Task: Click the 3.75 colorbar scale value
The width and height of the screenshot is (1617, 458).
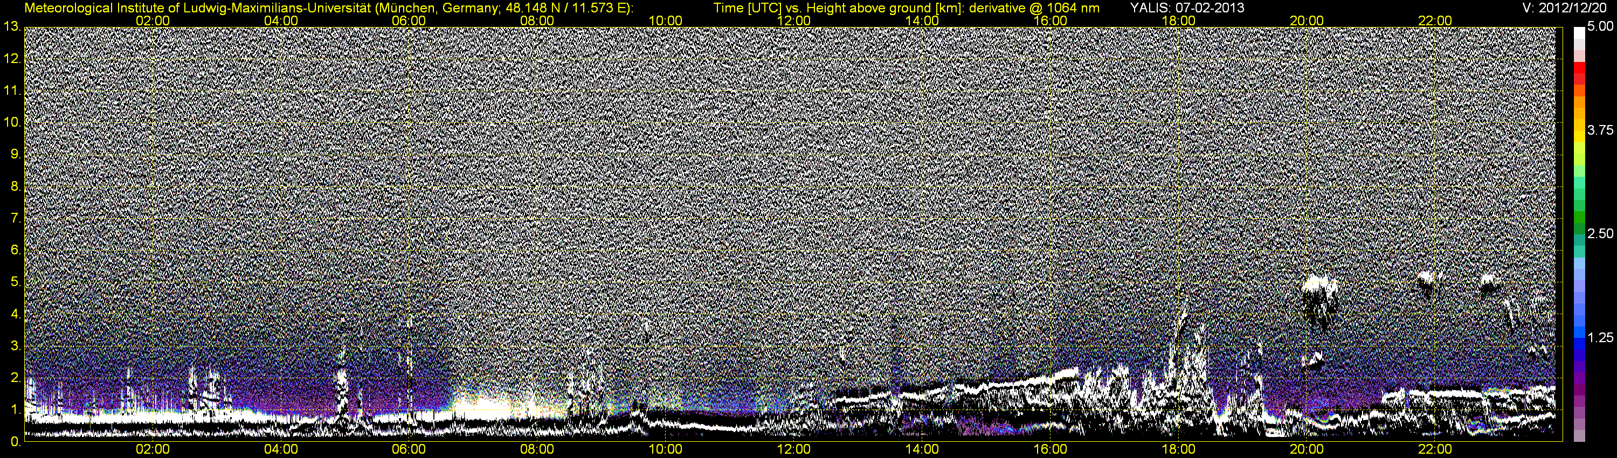Action: point(1599,130)
